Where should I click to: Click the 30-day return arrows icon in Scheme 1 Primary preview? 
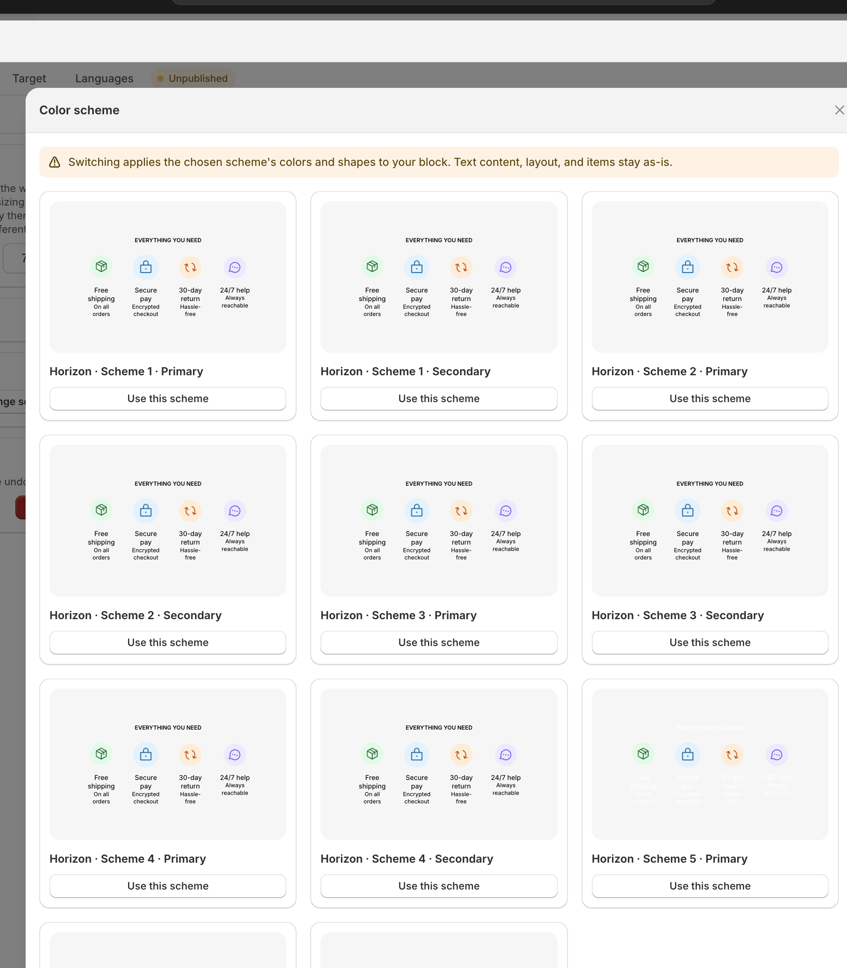190,267
